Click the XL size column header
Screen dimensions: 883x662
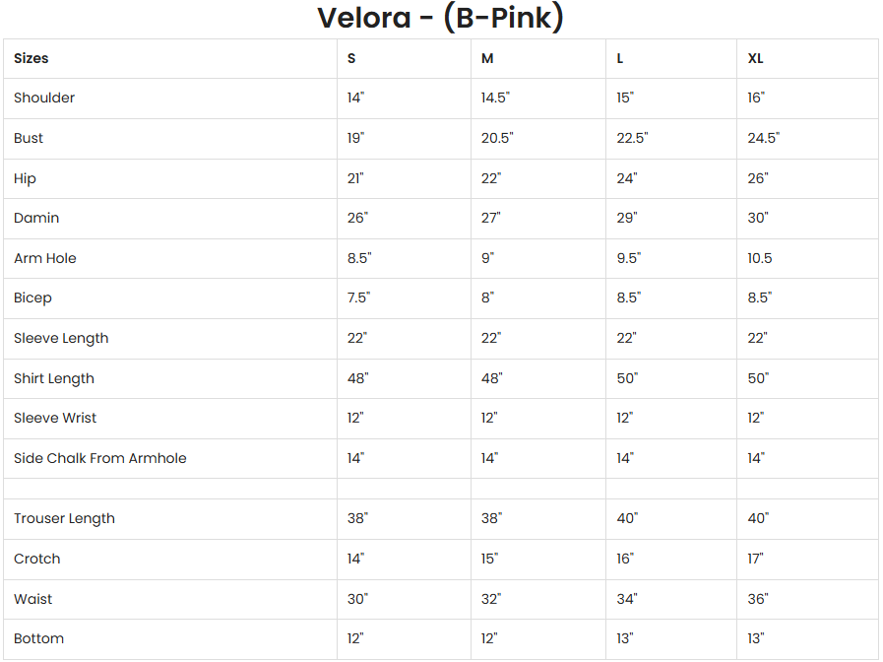(x=755, y=58)
